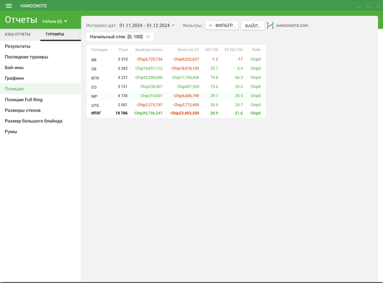Click the Отчеты page title
This screenshot has width=383, height=283.
pos(21,20)
